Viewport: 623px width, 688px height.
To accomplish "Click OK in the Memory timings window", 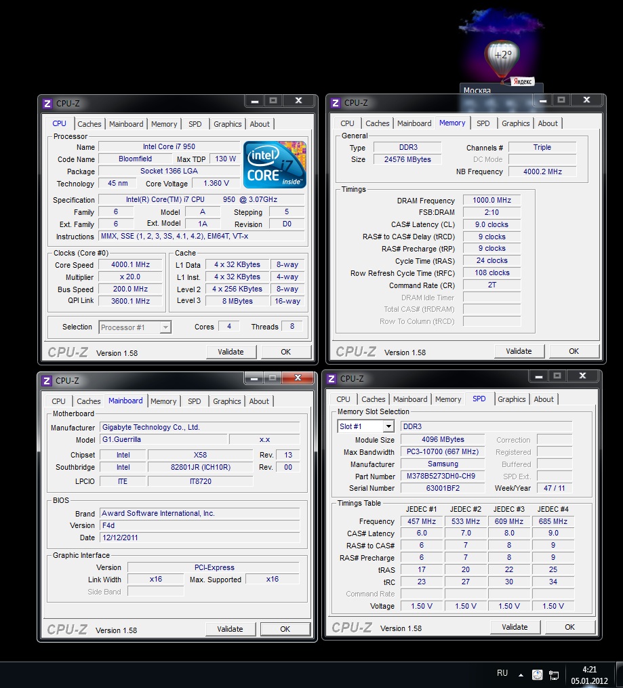I will click(574, 352).
